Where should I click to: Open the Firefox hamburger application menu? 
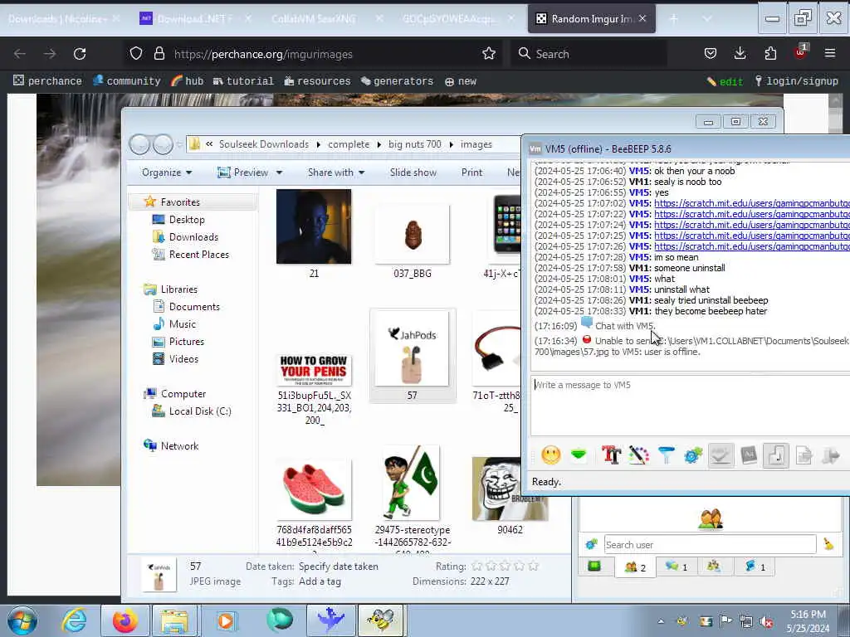pyautogui.click(x=830, y=53)
